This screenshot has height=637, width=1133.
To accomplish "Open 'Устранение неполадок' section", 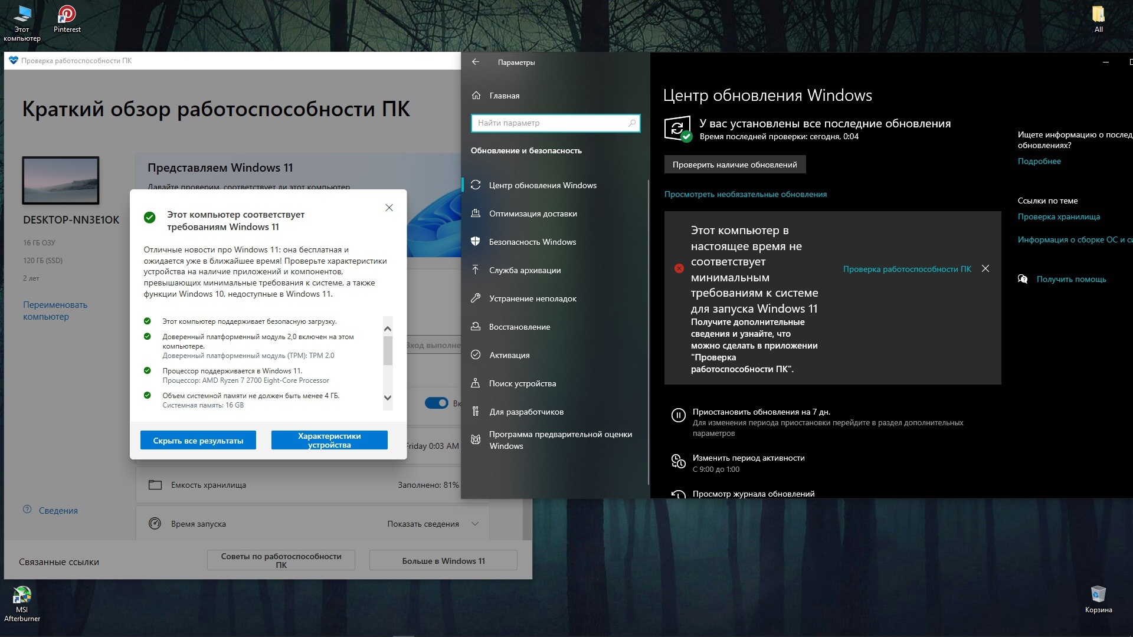I will click(555, 298).
